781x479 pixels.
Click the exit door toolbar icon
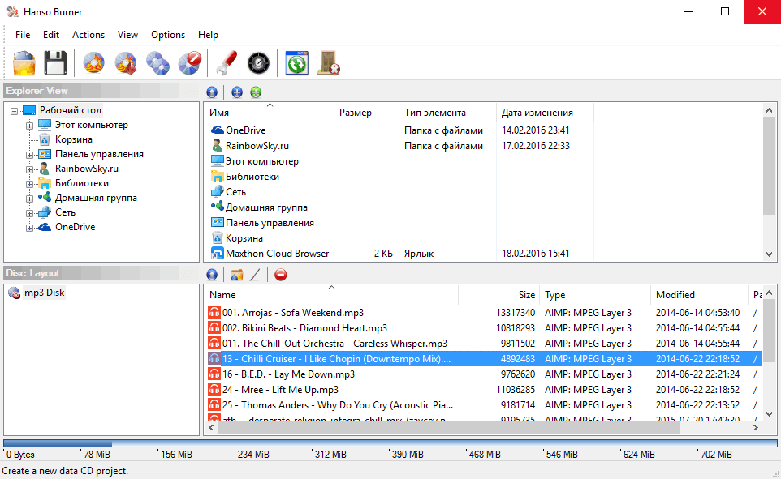(x=329, y=63)
